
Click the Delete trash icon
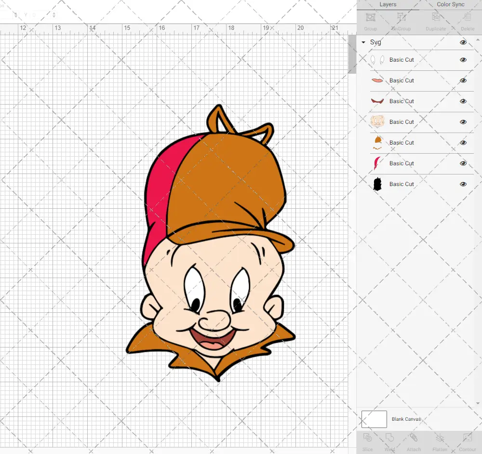468,17
